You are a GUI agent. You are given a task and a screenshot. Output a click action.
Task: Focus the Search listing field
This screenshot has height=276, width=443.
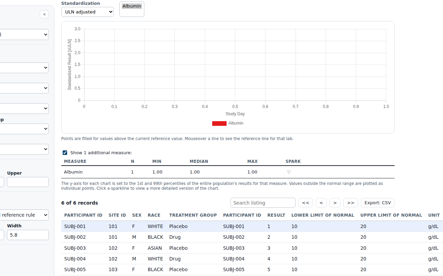pos(263,203)
